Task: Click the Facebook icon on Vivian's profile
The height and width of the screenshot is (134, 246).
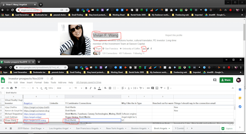Action: click(151, 49)
